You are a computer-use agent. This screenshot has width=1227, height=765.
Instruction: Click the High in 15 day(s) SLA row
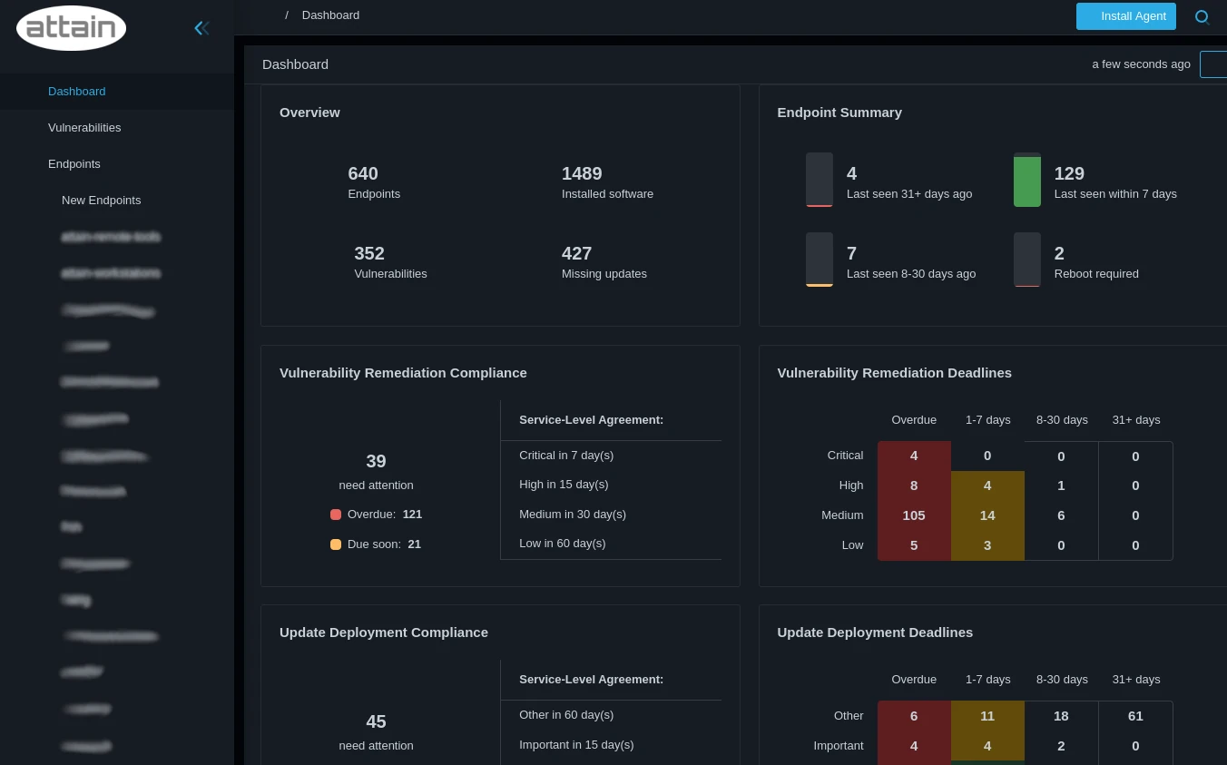(611, 485)
